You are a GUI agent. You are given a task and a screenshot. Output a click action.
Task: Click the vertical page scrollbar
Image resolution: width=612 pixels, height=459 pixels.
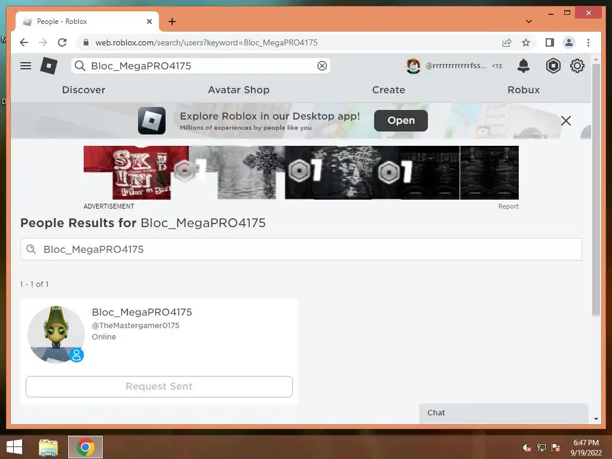[596, 189]
